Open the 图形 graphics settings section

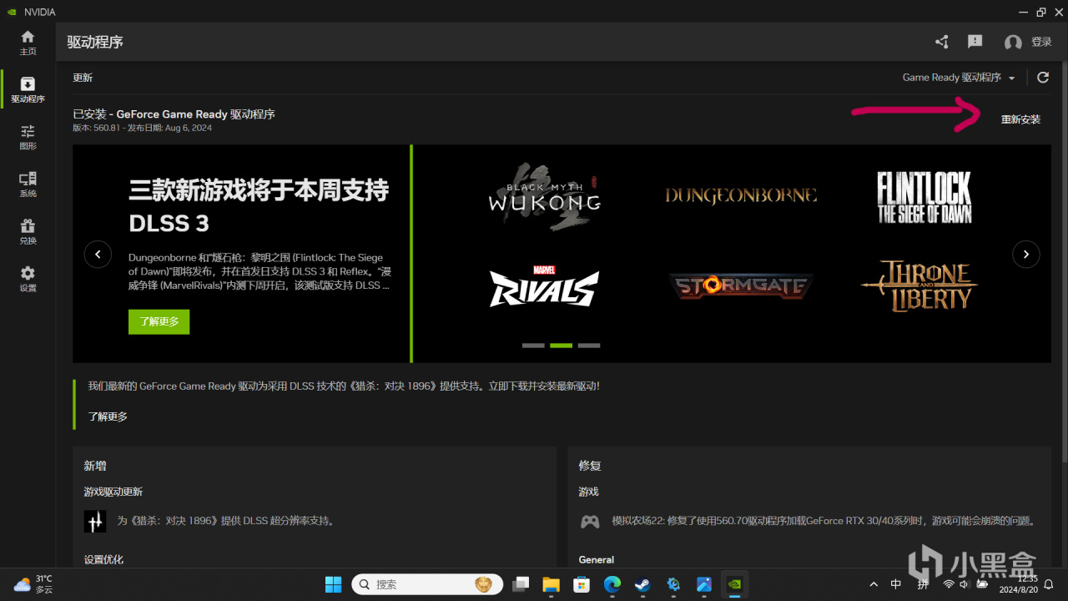(x=28, y=137)
